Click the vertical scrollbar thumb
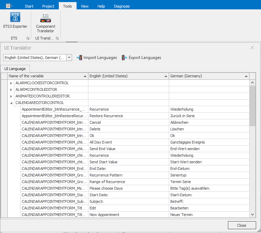The image size is (261, 233). click(x=252, y=106)
